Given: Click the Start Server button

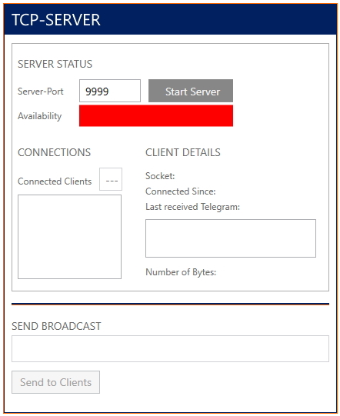Looking at the screenshot, I should pos(191,91).
